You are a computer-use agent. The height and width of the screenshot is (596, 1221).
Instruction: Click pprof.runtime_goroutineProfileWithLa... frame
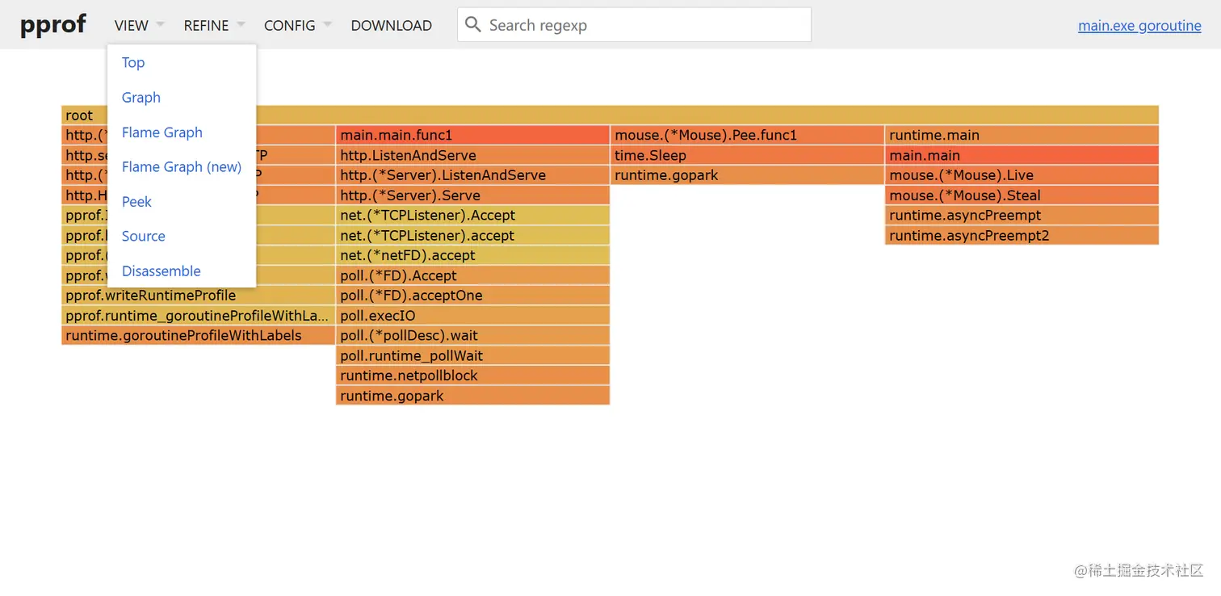click(x=198, y=316)
